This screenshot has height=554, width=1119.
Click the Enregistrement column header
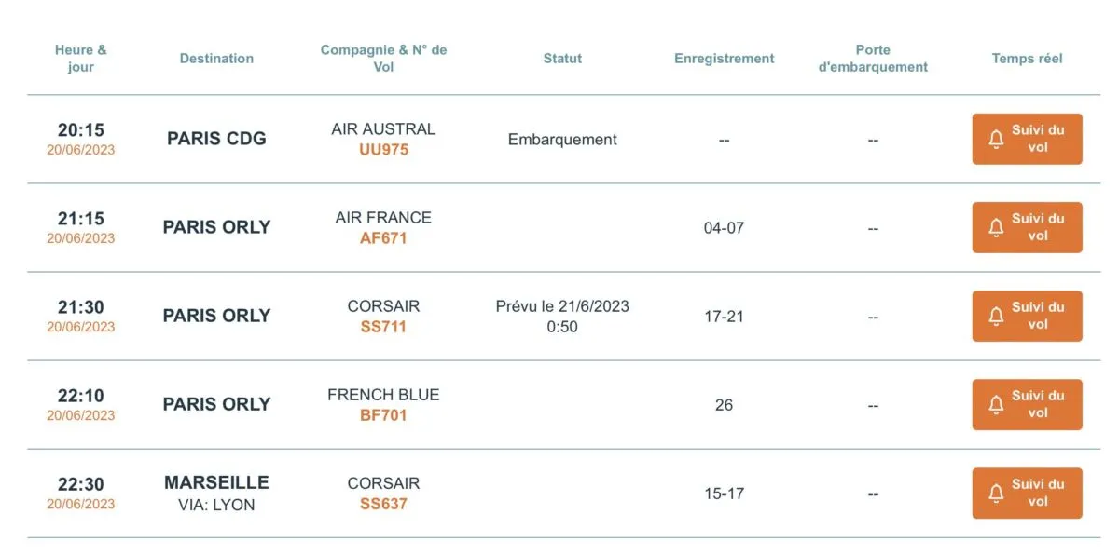(x=724, y=59)
